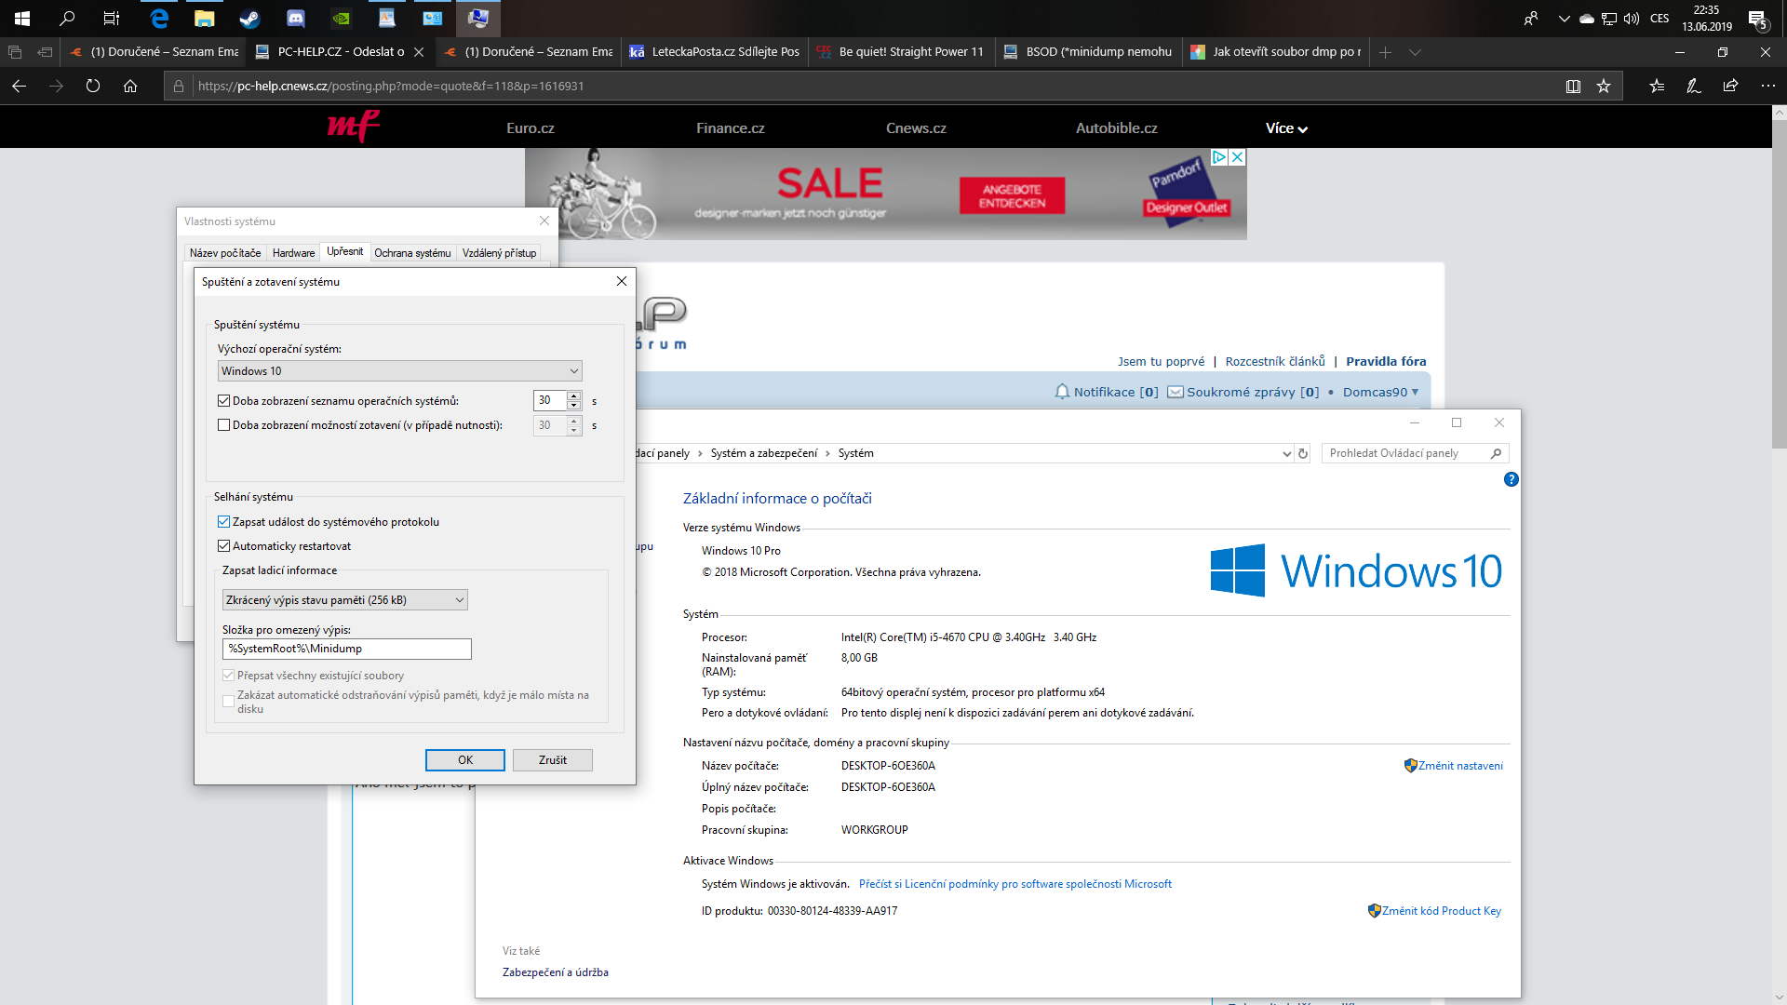Click the Notifikace bell icon
The image size is (1787, 1005).
pos(1062,392)
